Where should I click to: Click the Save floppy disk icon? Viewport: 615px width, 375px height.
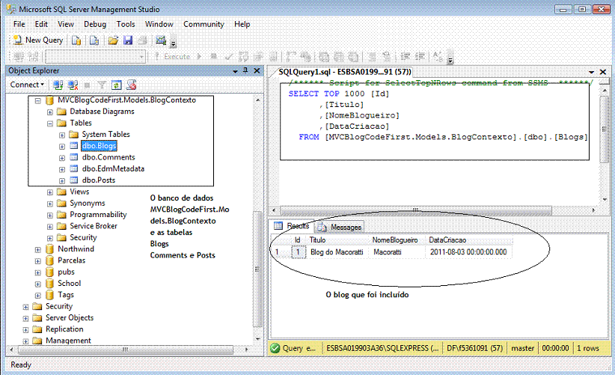(128, 40)
